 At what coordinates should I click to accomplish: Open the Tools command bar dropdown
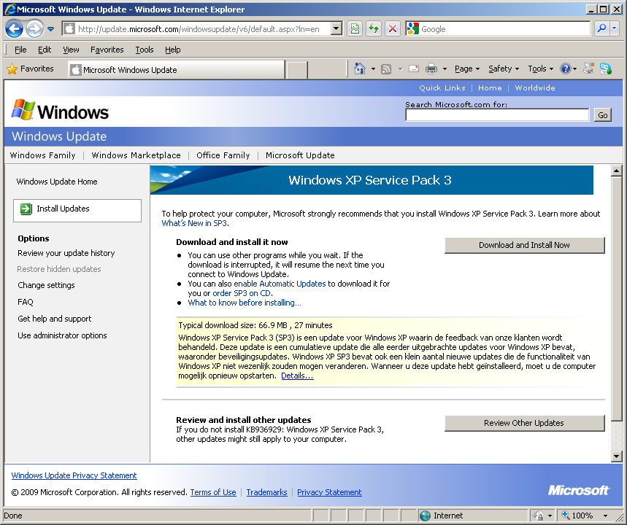(540, 69)
